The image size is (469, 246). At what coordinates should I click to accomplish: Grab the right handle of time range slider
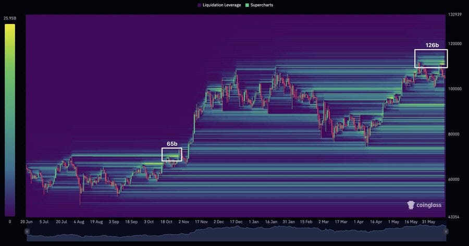tap(445, 231)
